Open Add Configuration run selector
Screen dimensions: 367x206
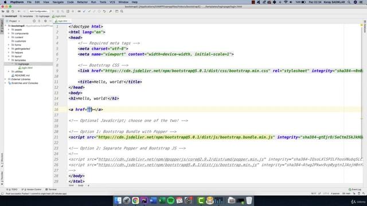tap(39, 11)
